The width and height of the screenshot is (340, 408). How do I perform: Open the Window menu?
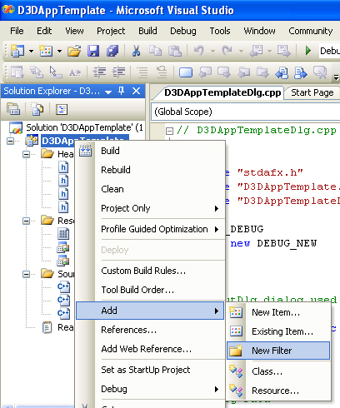[259, 31]
